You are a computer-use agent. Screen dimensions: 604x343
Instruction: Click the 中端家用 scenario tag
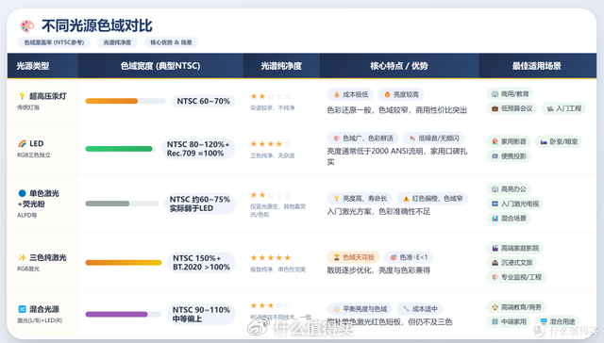[x=509, y=321]
